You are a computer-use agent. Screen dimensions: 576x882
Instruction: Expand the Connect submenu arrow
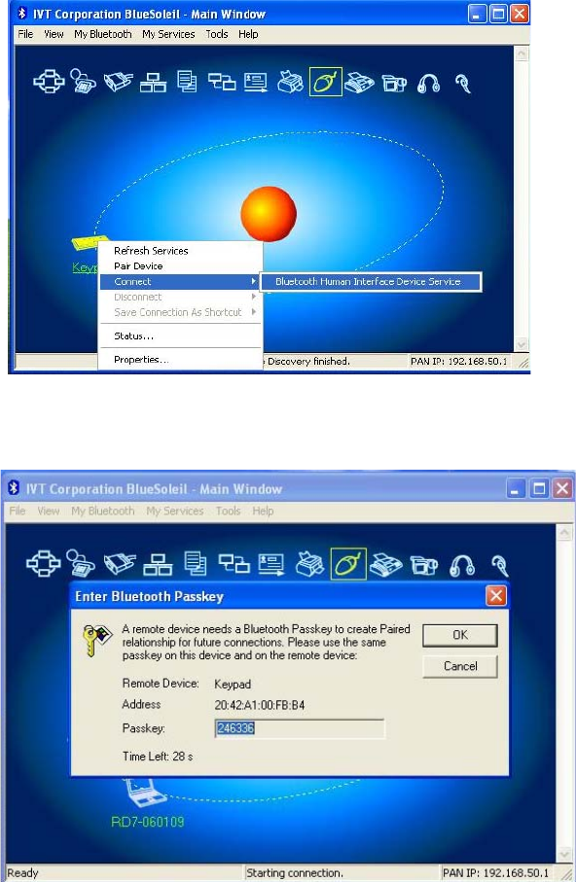tap(254, 281)
